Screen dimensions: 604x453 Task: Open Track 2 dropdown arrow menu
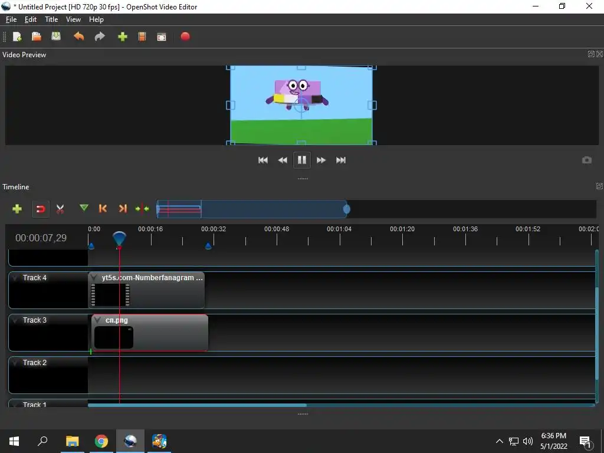pos(15,363)
